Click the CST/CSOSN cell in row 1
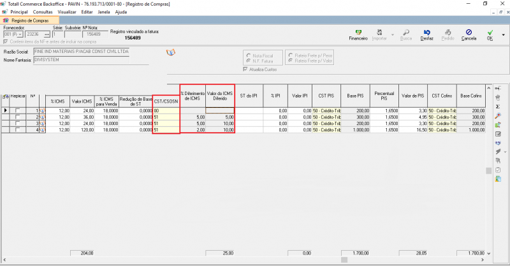Screen dimensions: 510x266 166,111
